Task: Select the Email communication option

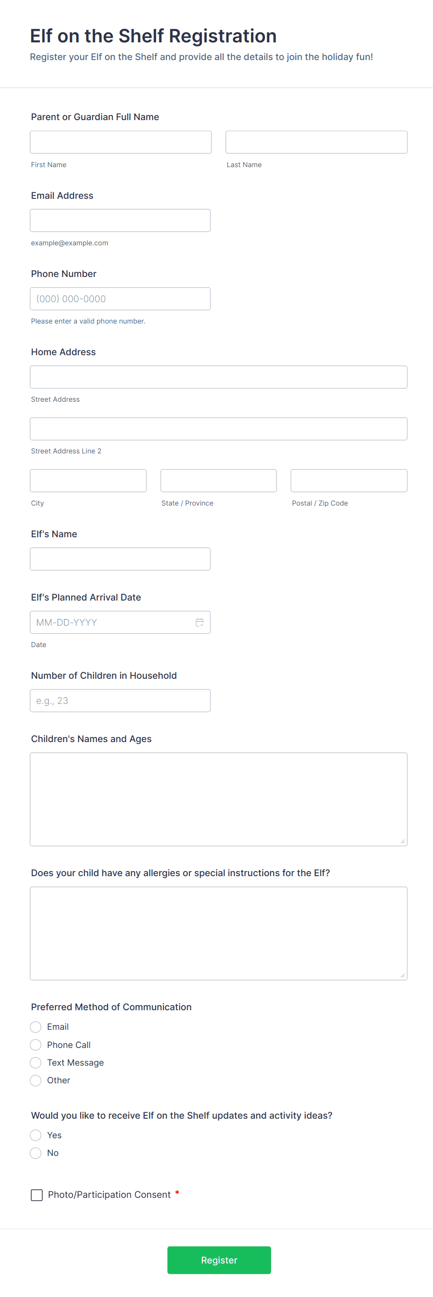Action: point(36,1027)
